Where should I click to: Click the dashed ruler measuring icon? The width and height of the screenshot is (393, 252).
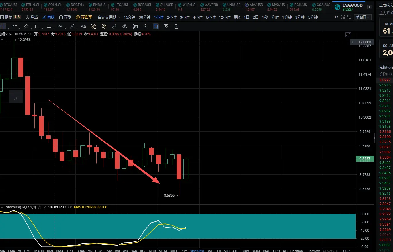point(94,26)
